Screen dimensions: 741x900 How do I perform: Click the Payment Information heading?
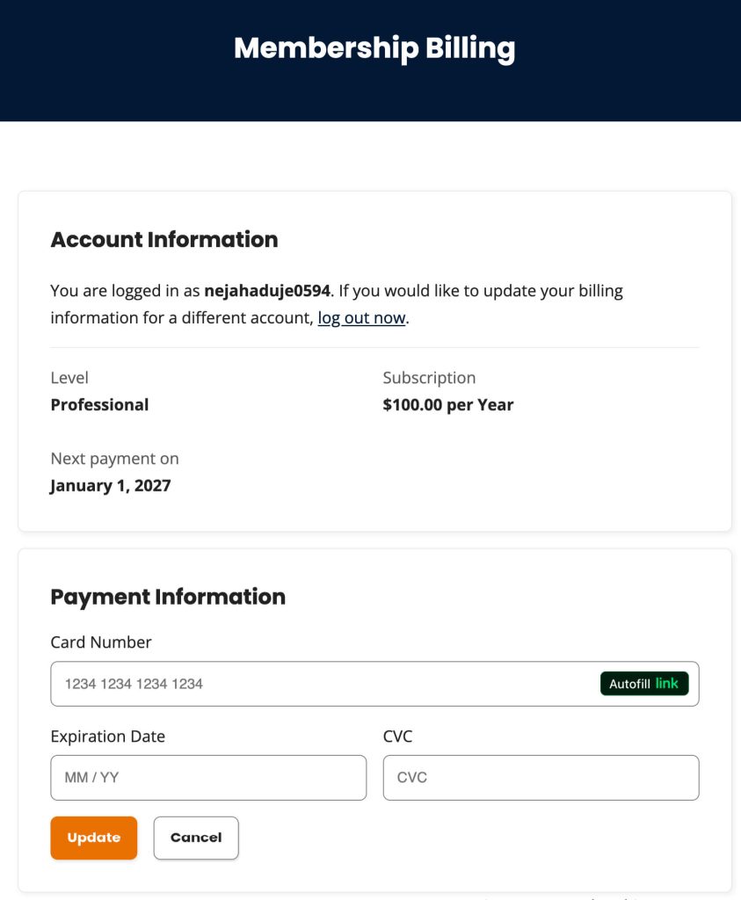coord(168,597)
